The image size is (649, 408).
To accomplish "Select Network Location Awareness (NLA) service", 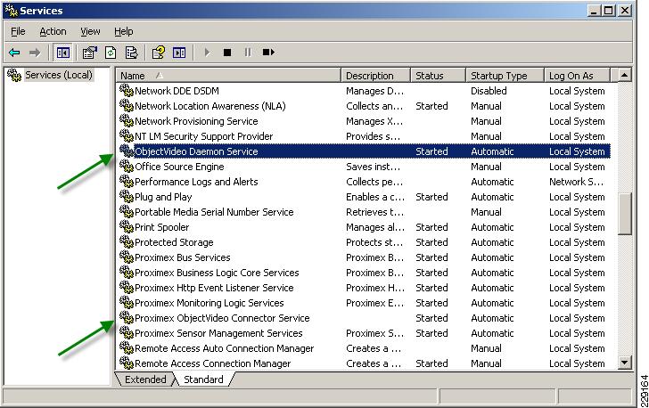I will tap(210, 106).
